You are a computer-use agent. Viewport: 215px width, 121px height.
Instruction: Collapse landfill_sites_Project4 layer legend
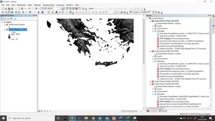(5, 25)
